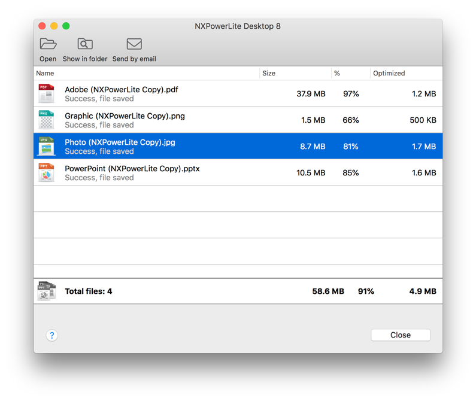476x401 pixels.
Task: Click the Open folder icon
Action: (48, 44)
